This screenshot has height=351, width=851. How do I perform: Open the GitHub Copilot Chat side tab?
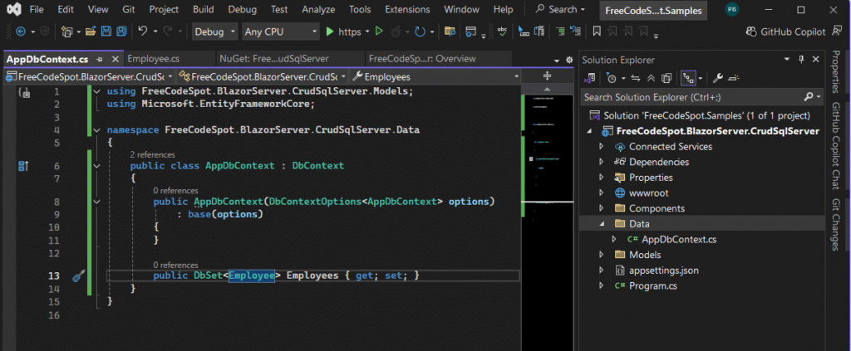pos(836,146)
